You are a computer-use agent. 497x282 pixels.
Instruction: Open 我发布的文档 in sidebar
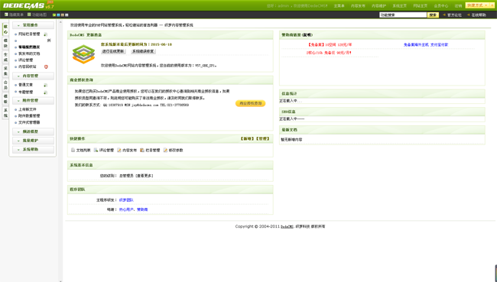[29, 53]
